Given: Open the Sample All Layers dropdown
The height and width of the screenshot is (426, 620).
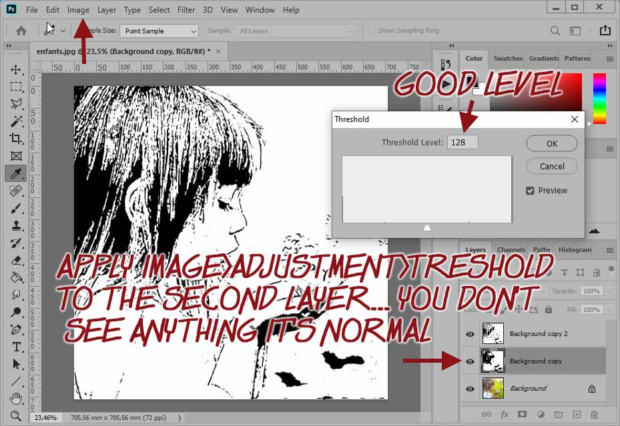Looking at the screenshot, I should [295, 31].
